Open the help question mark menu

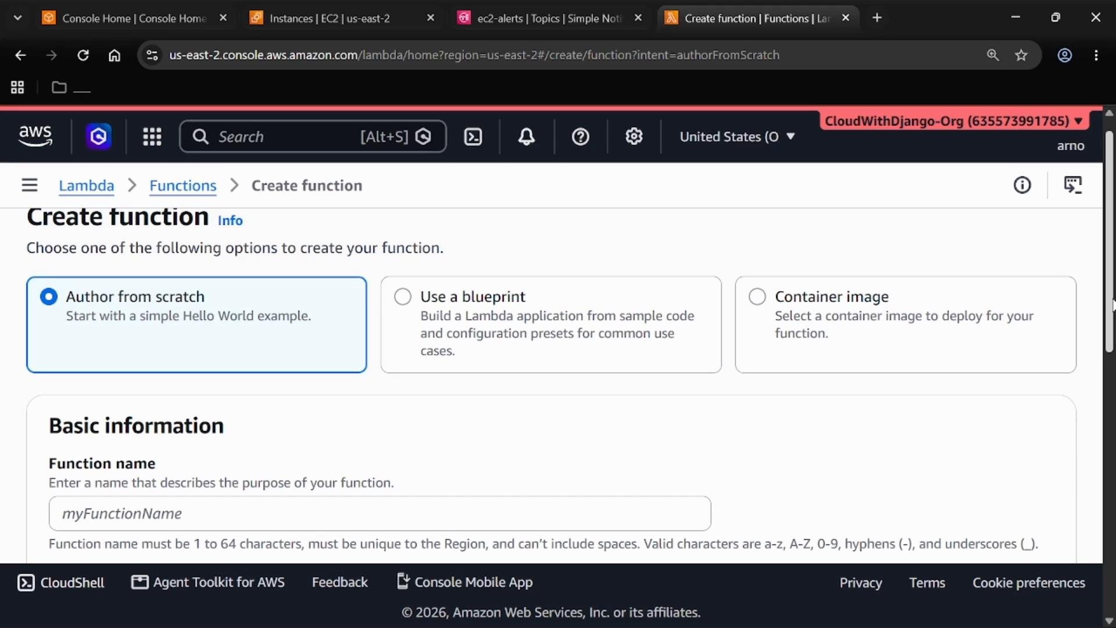click(x=580, y=137)
